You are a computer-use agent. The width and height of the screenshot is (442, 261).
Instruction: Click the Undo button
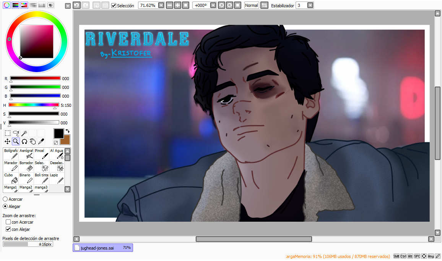76,5
